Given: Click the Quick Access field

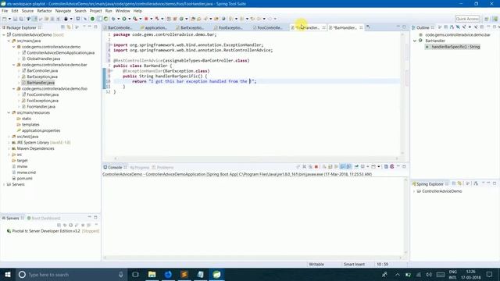Looking at the screenshot, I should 467,19.
